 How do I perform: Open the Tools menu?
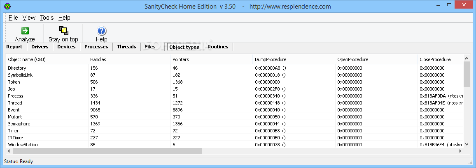pyautogui.click(x=47, y=18)
